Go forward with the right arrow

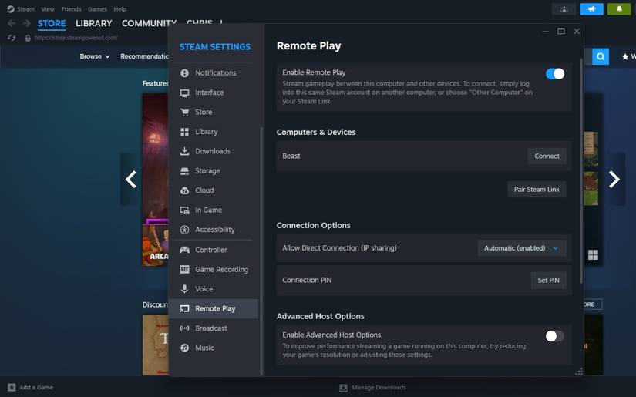click(27, 24)
